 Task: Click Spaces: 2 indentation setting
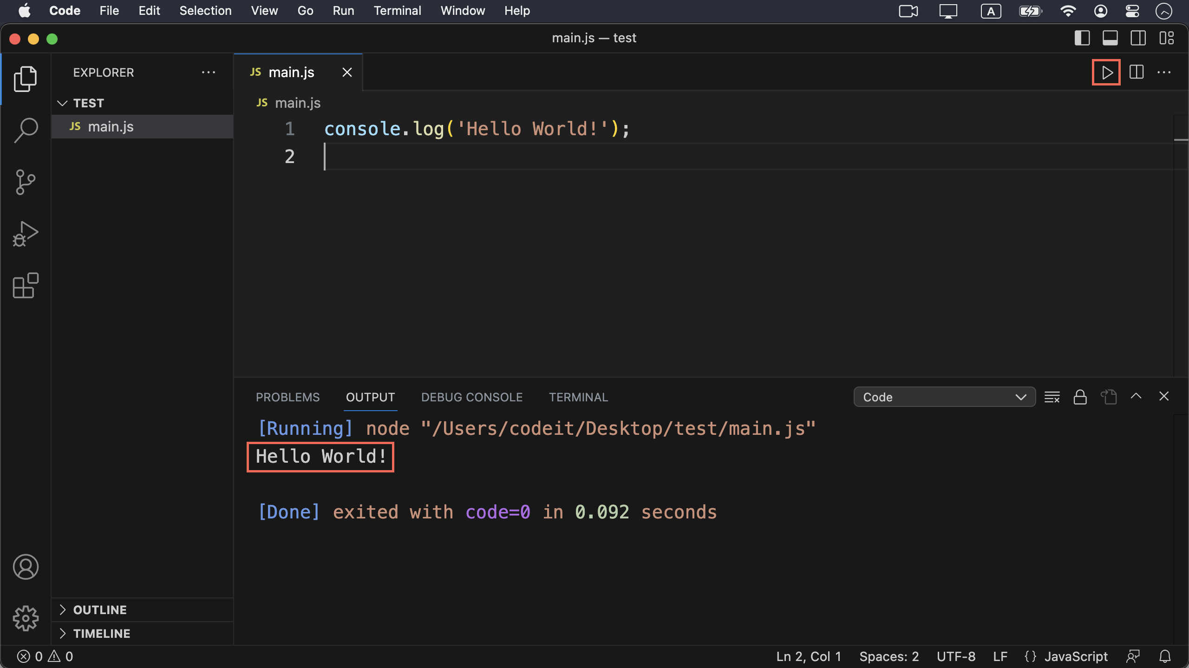coord(888,656)
